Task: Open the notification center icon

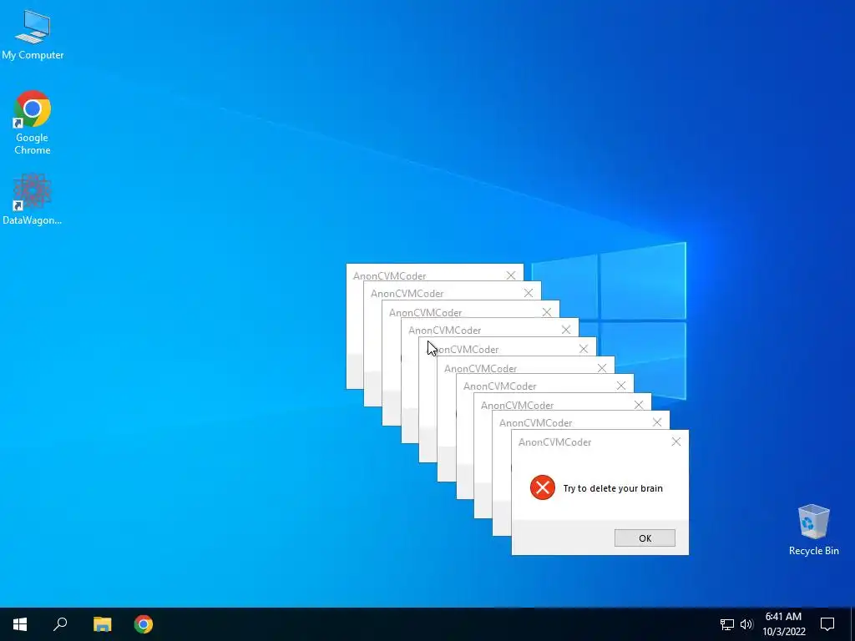Action: [x=827, y=624]
